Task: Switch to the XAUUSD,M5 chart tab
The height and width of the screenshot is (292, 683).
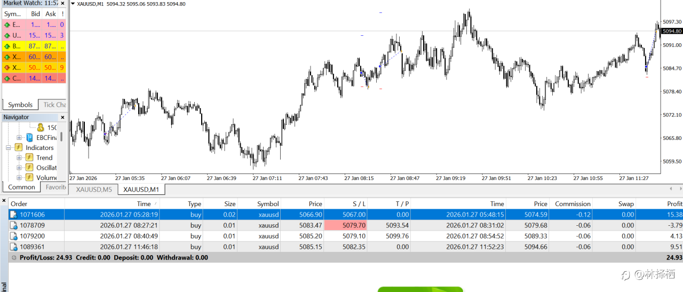Action: (x=94, y=190)
